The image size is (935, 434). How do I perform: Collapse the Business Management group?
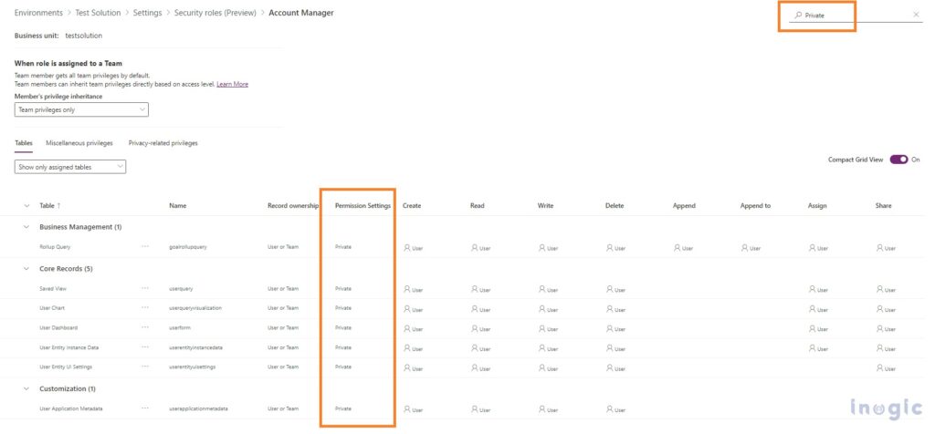26,227
